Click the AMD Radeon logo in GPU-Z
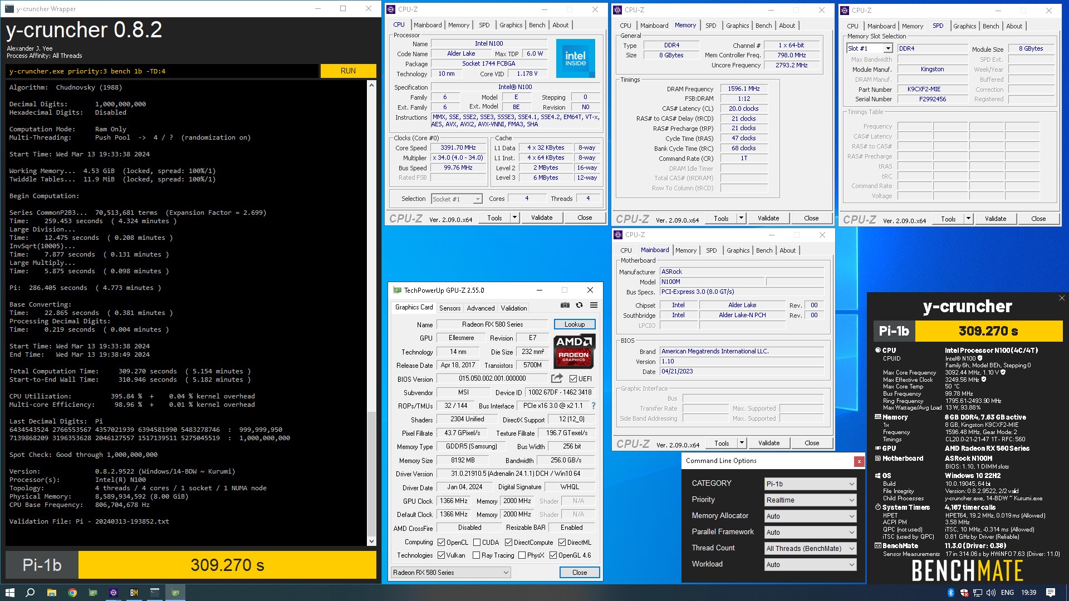Screen dimensions: 1069x601 pos(574,351)
